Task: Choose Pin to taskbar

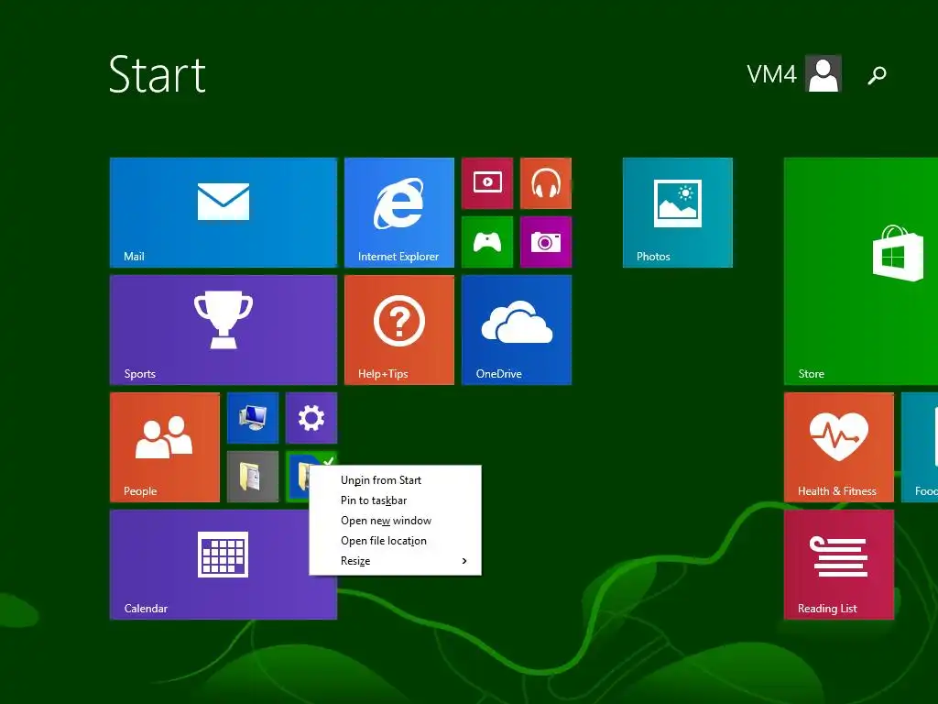Action: 395,500
